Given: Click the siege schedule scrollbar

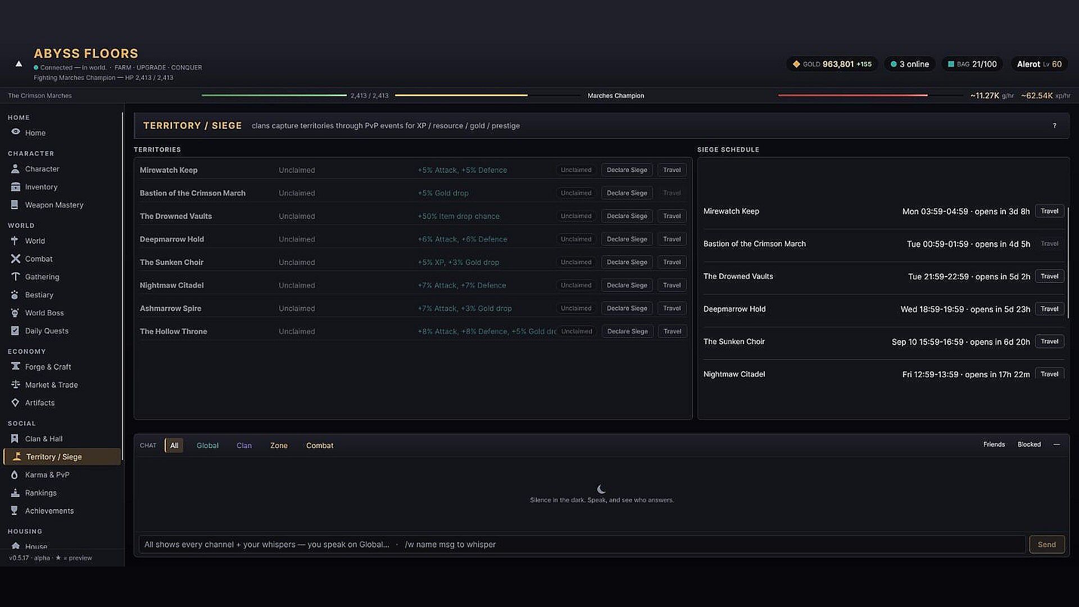Looking at the screenshot, I should [1067, 262].
